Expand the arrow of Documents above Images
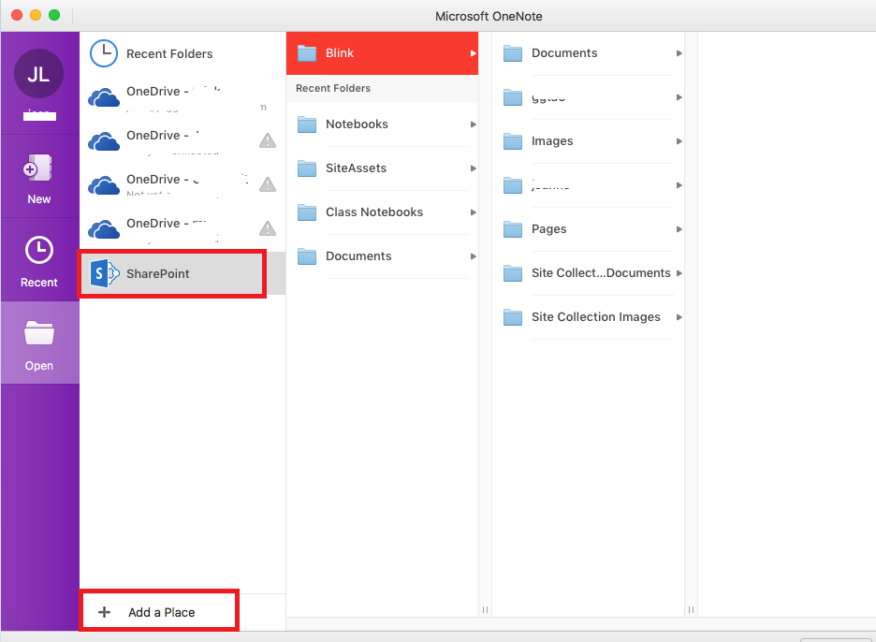This screenshot has width=876, height=642. pos(679,53)
